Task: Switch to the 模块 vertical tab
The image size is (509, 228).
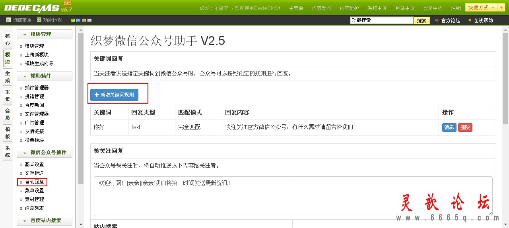Action: click(x=8, y=58)
